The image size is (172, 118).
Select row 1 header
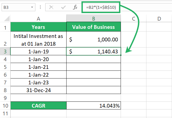5,27
